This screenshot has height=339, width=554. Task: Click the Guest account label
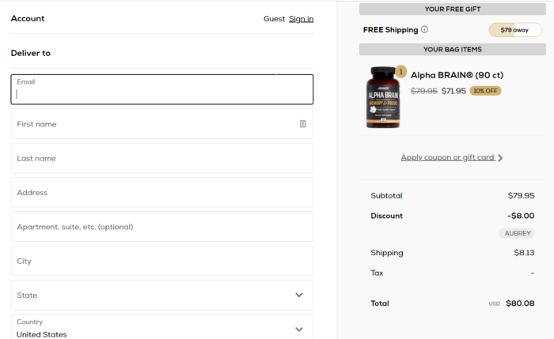tap(274, 19)
